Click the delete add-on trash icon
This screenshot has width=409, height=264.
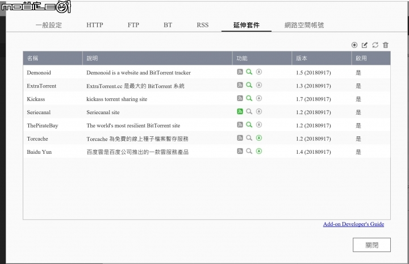(x=386, y=45)
